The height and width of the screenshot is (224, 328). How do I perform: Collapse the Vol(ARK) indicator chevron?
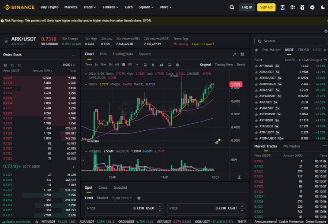tap(86, 151)
